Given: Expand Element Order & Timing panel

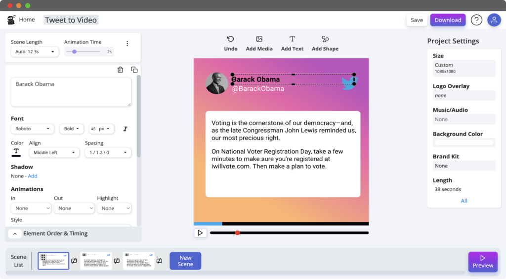Looking at the screenshot, I should 15,234.
